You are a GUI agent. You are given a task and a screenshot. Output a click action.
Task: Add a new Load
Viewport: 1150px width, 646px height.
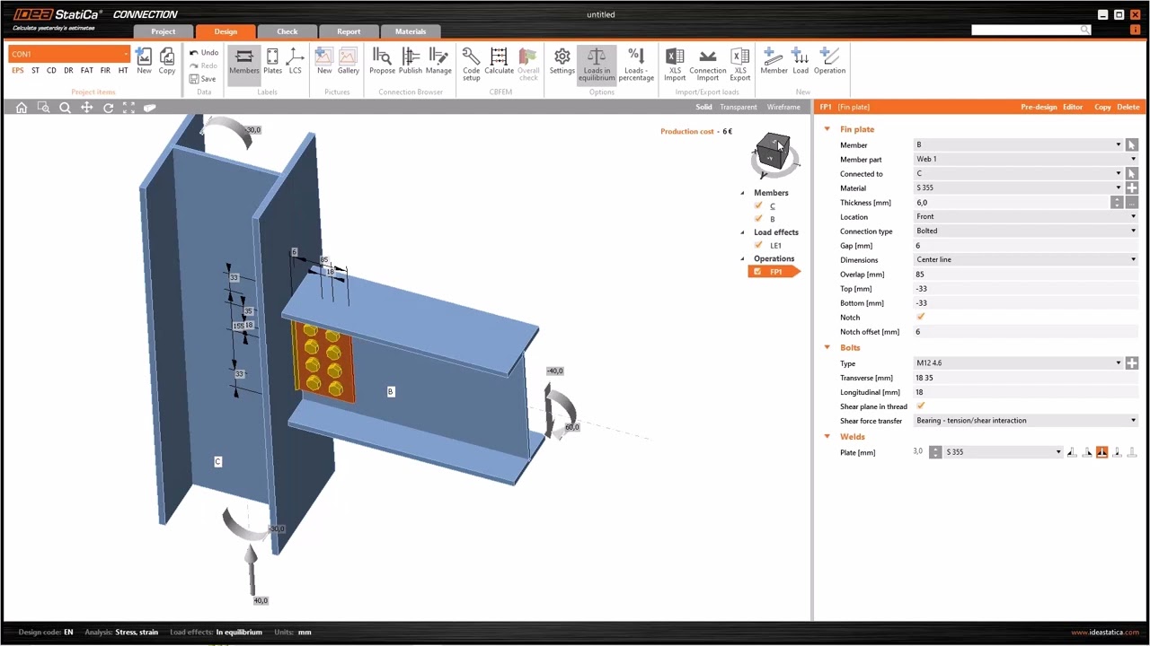[x=800, y=61]
